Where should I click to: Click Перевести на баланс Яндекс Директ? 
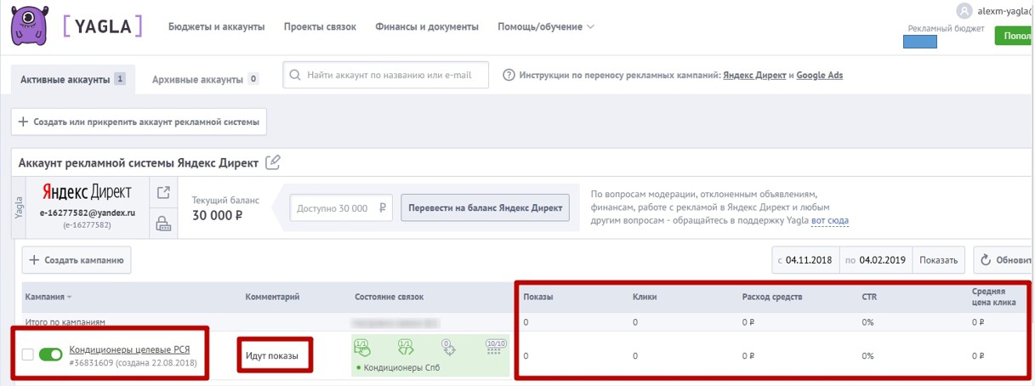pos(486,208)
